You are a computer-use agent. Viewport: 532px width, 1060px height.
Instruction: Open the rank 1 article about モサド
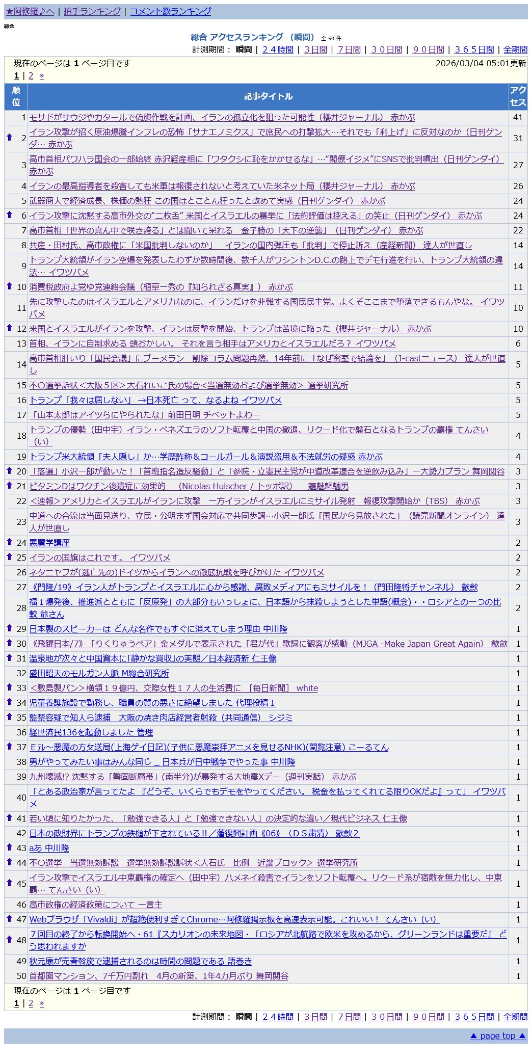coord(222,117)
